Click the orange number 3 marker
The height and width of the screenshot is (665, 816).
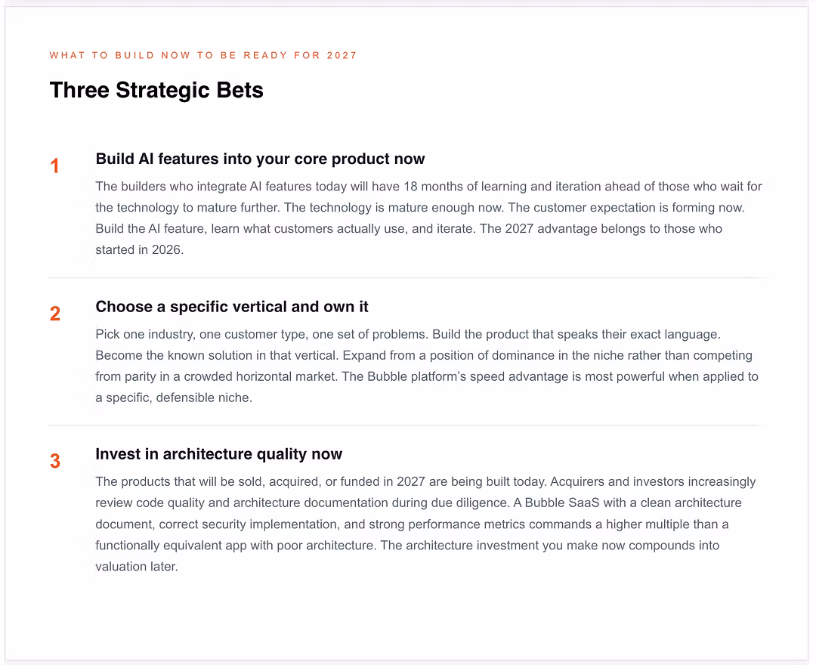55,461
